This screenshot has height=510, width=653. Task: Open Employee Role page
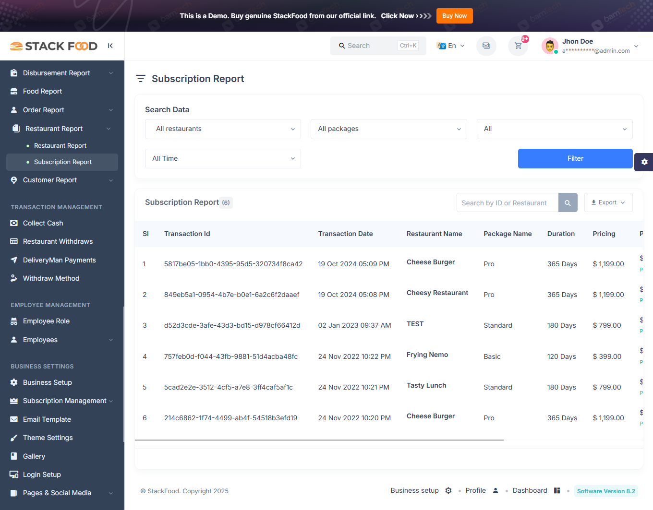coord(46,321)
